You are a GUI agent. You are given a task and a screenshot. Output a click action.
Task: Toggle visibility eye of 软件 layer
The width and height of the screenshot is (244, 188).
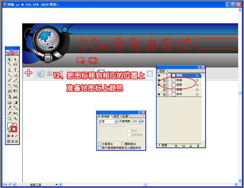tap(159, 94)
